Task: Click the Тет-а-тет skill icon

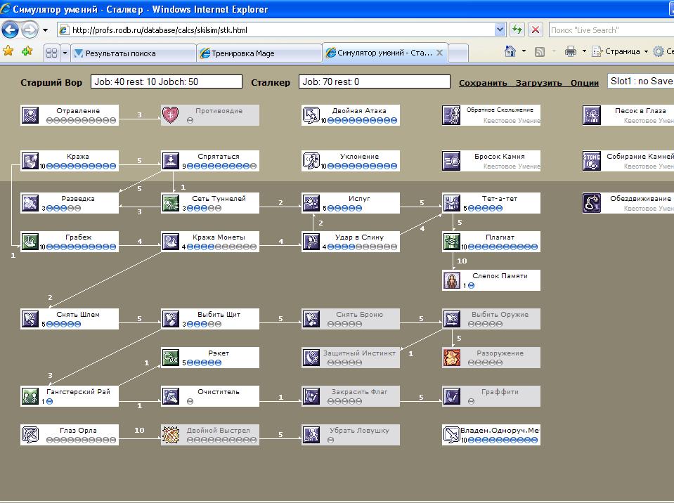Action: 452,203
